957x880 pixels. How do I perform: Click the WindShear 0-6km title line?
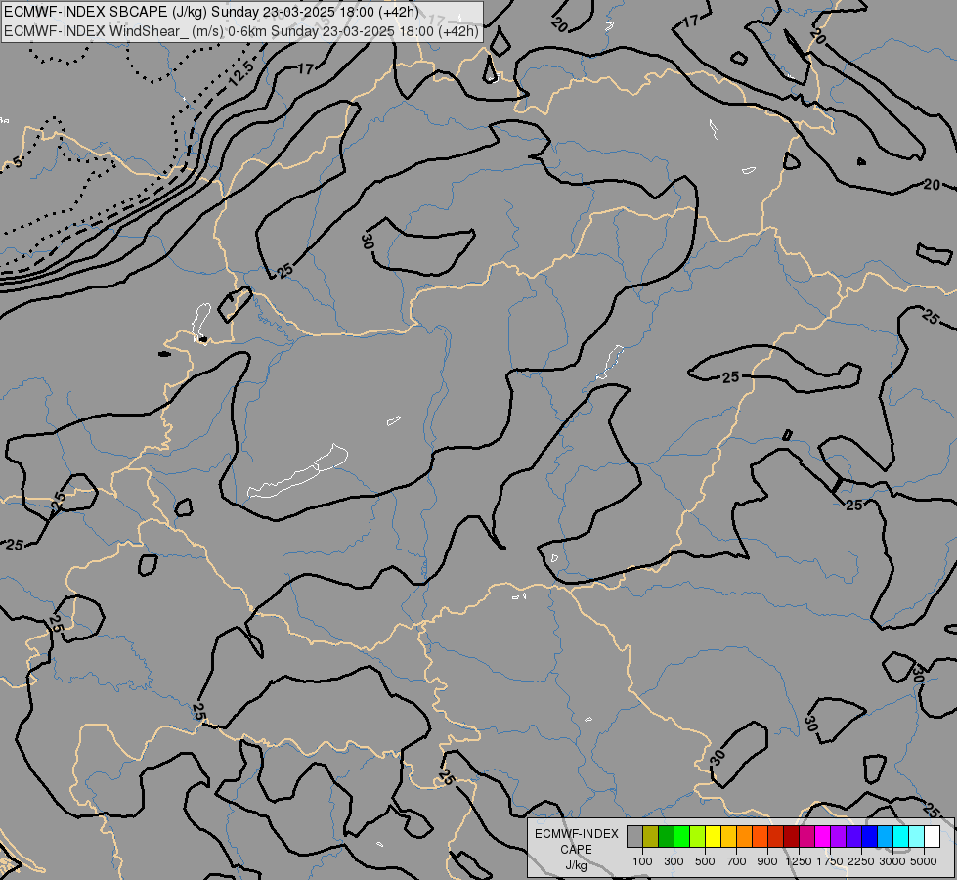coord(241,31)
